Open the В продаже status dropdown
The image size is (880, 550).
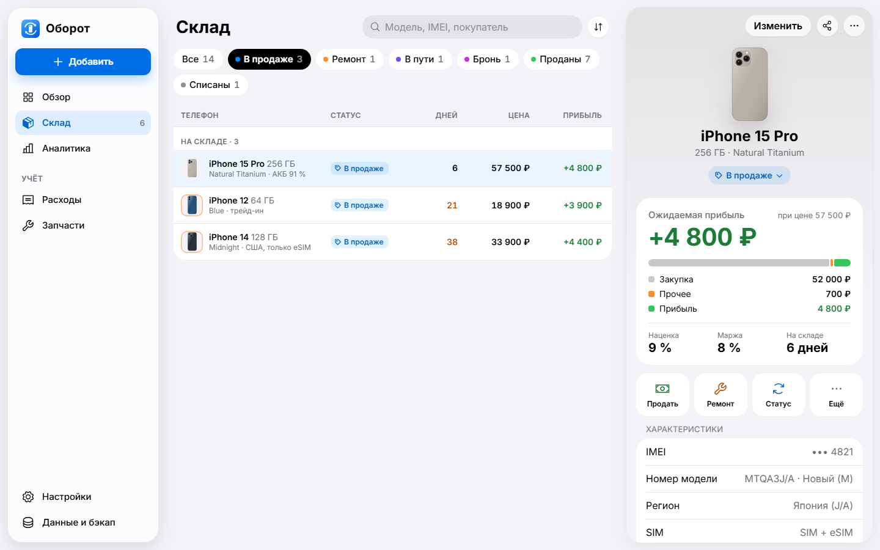point(749,175)
